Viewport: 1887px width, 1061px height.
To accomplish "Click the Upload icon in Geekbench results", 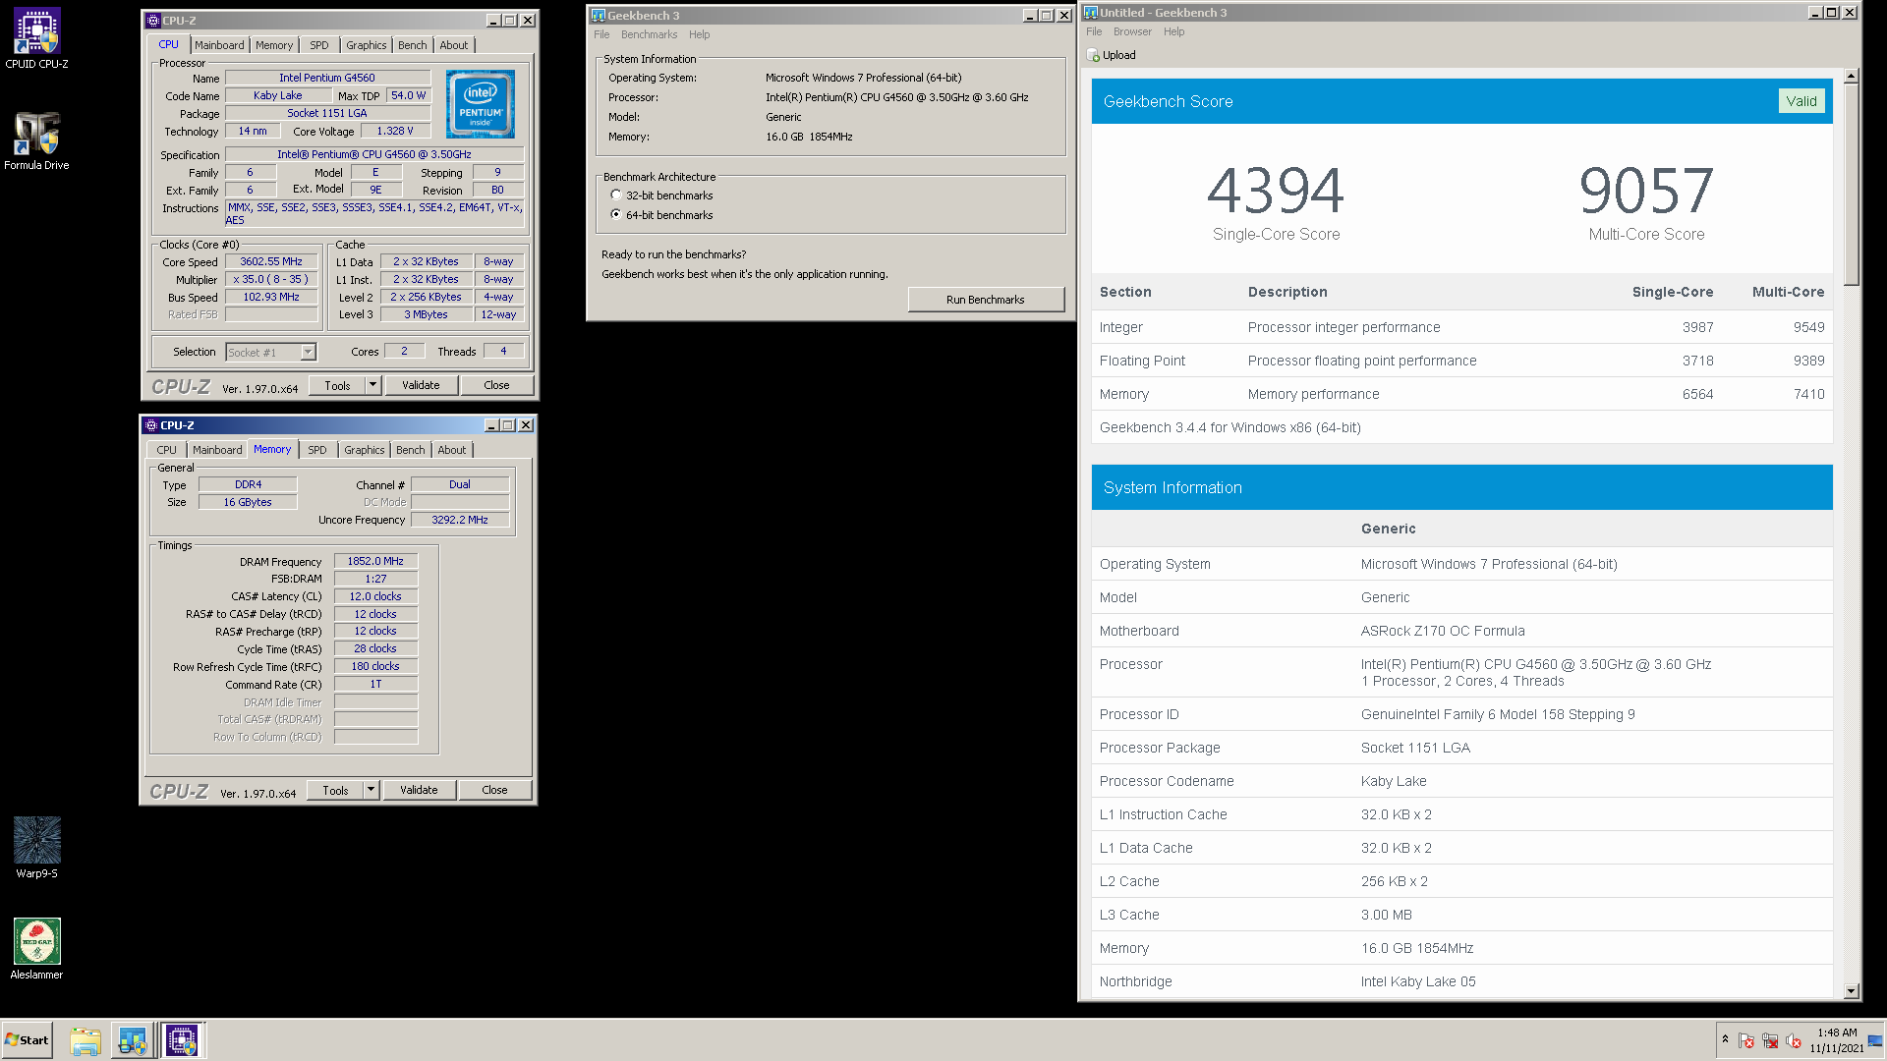I will (1093, 55).
